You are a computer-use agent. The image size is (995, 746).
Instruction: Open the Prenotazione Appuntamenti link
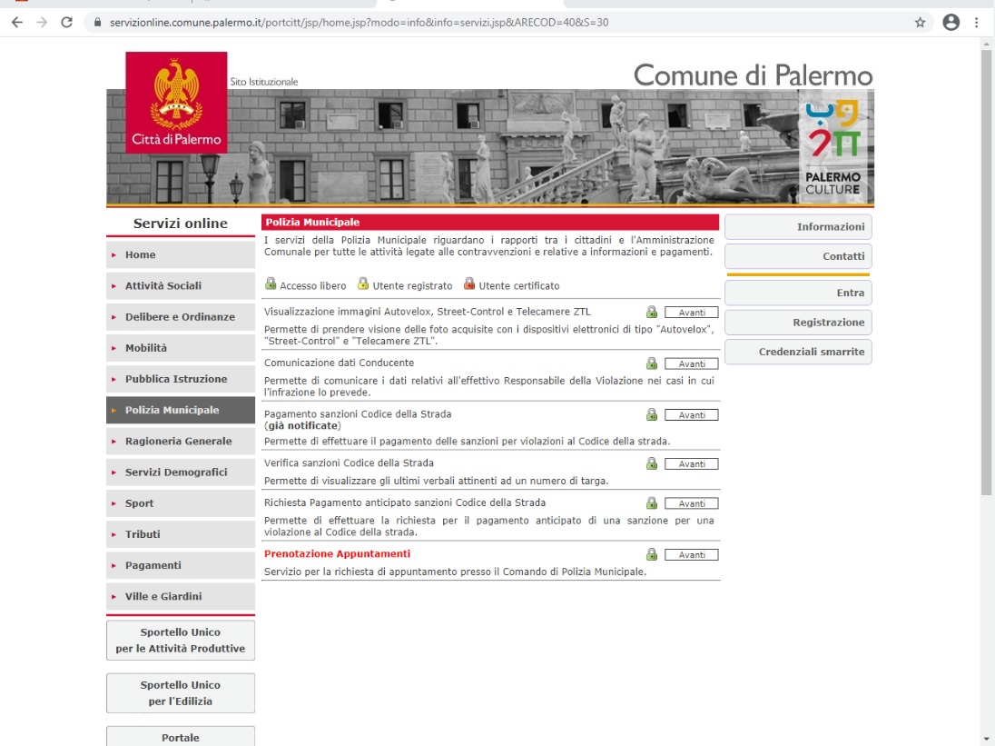337,554
